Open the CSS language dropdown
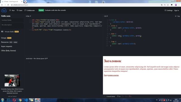Image resolution: width=181 pixels, height=102 pixels. coord(106,16)
